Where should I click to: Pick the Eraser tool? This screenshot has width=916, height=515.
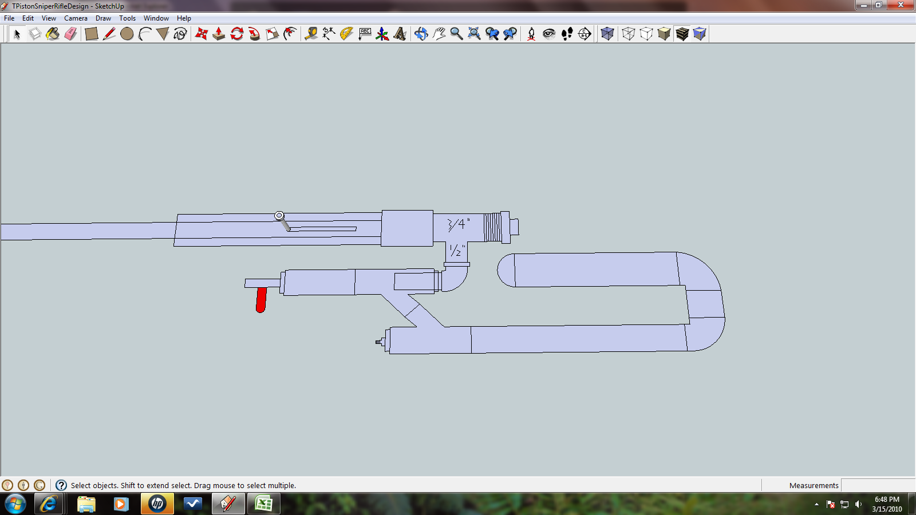(70, 34)
